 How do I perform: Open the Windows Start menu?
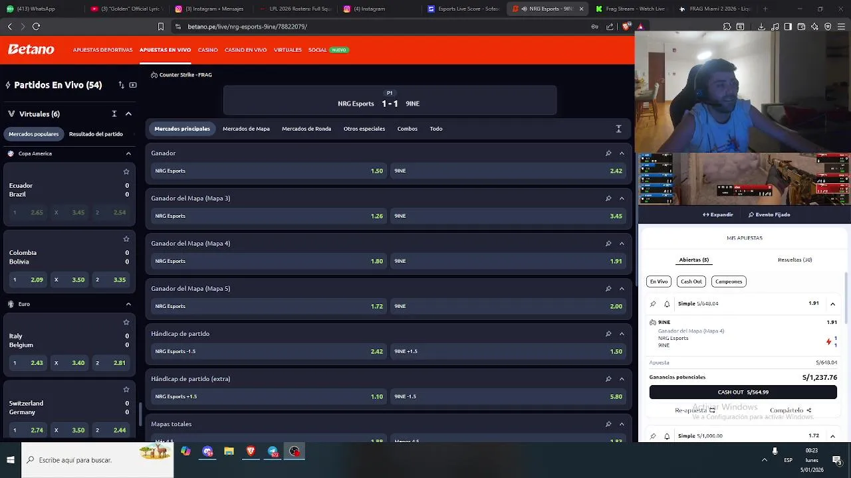coord(11,460)
